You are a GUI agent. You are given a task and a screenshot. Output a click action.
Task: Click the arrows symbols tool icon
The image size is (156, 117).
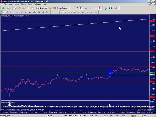pos(47,12)
